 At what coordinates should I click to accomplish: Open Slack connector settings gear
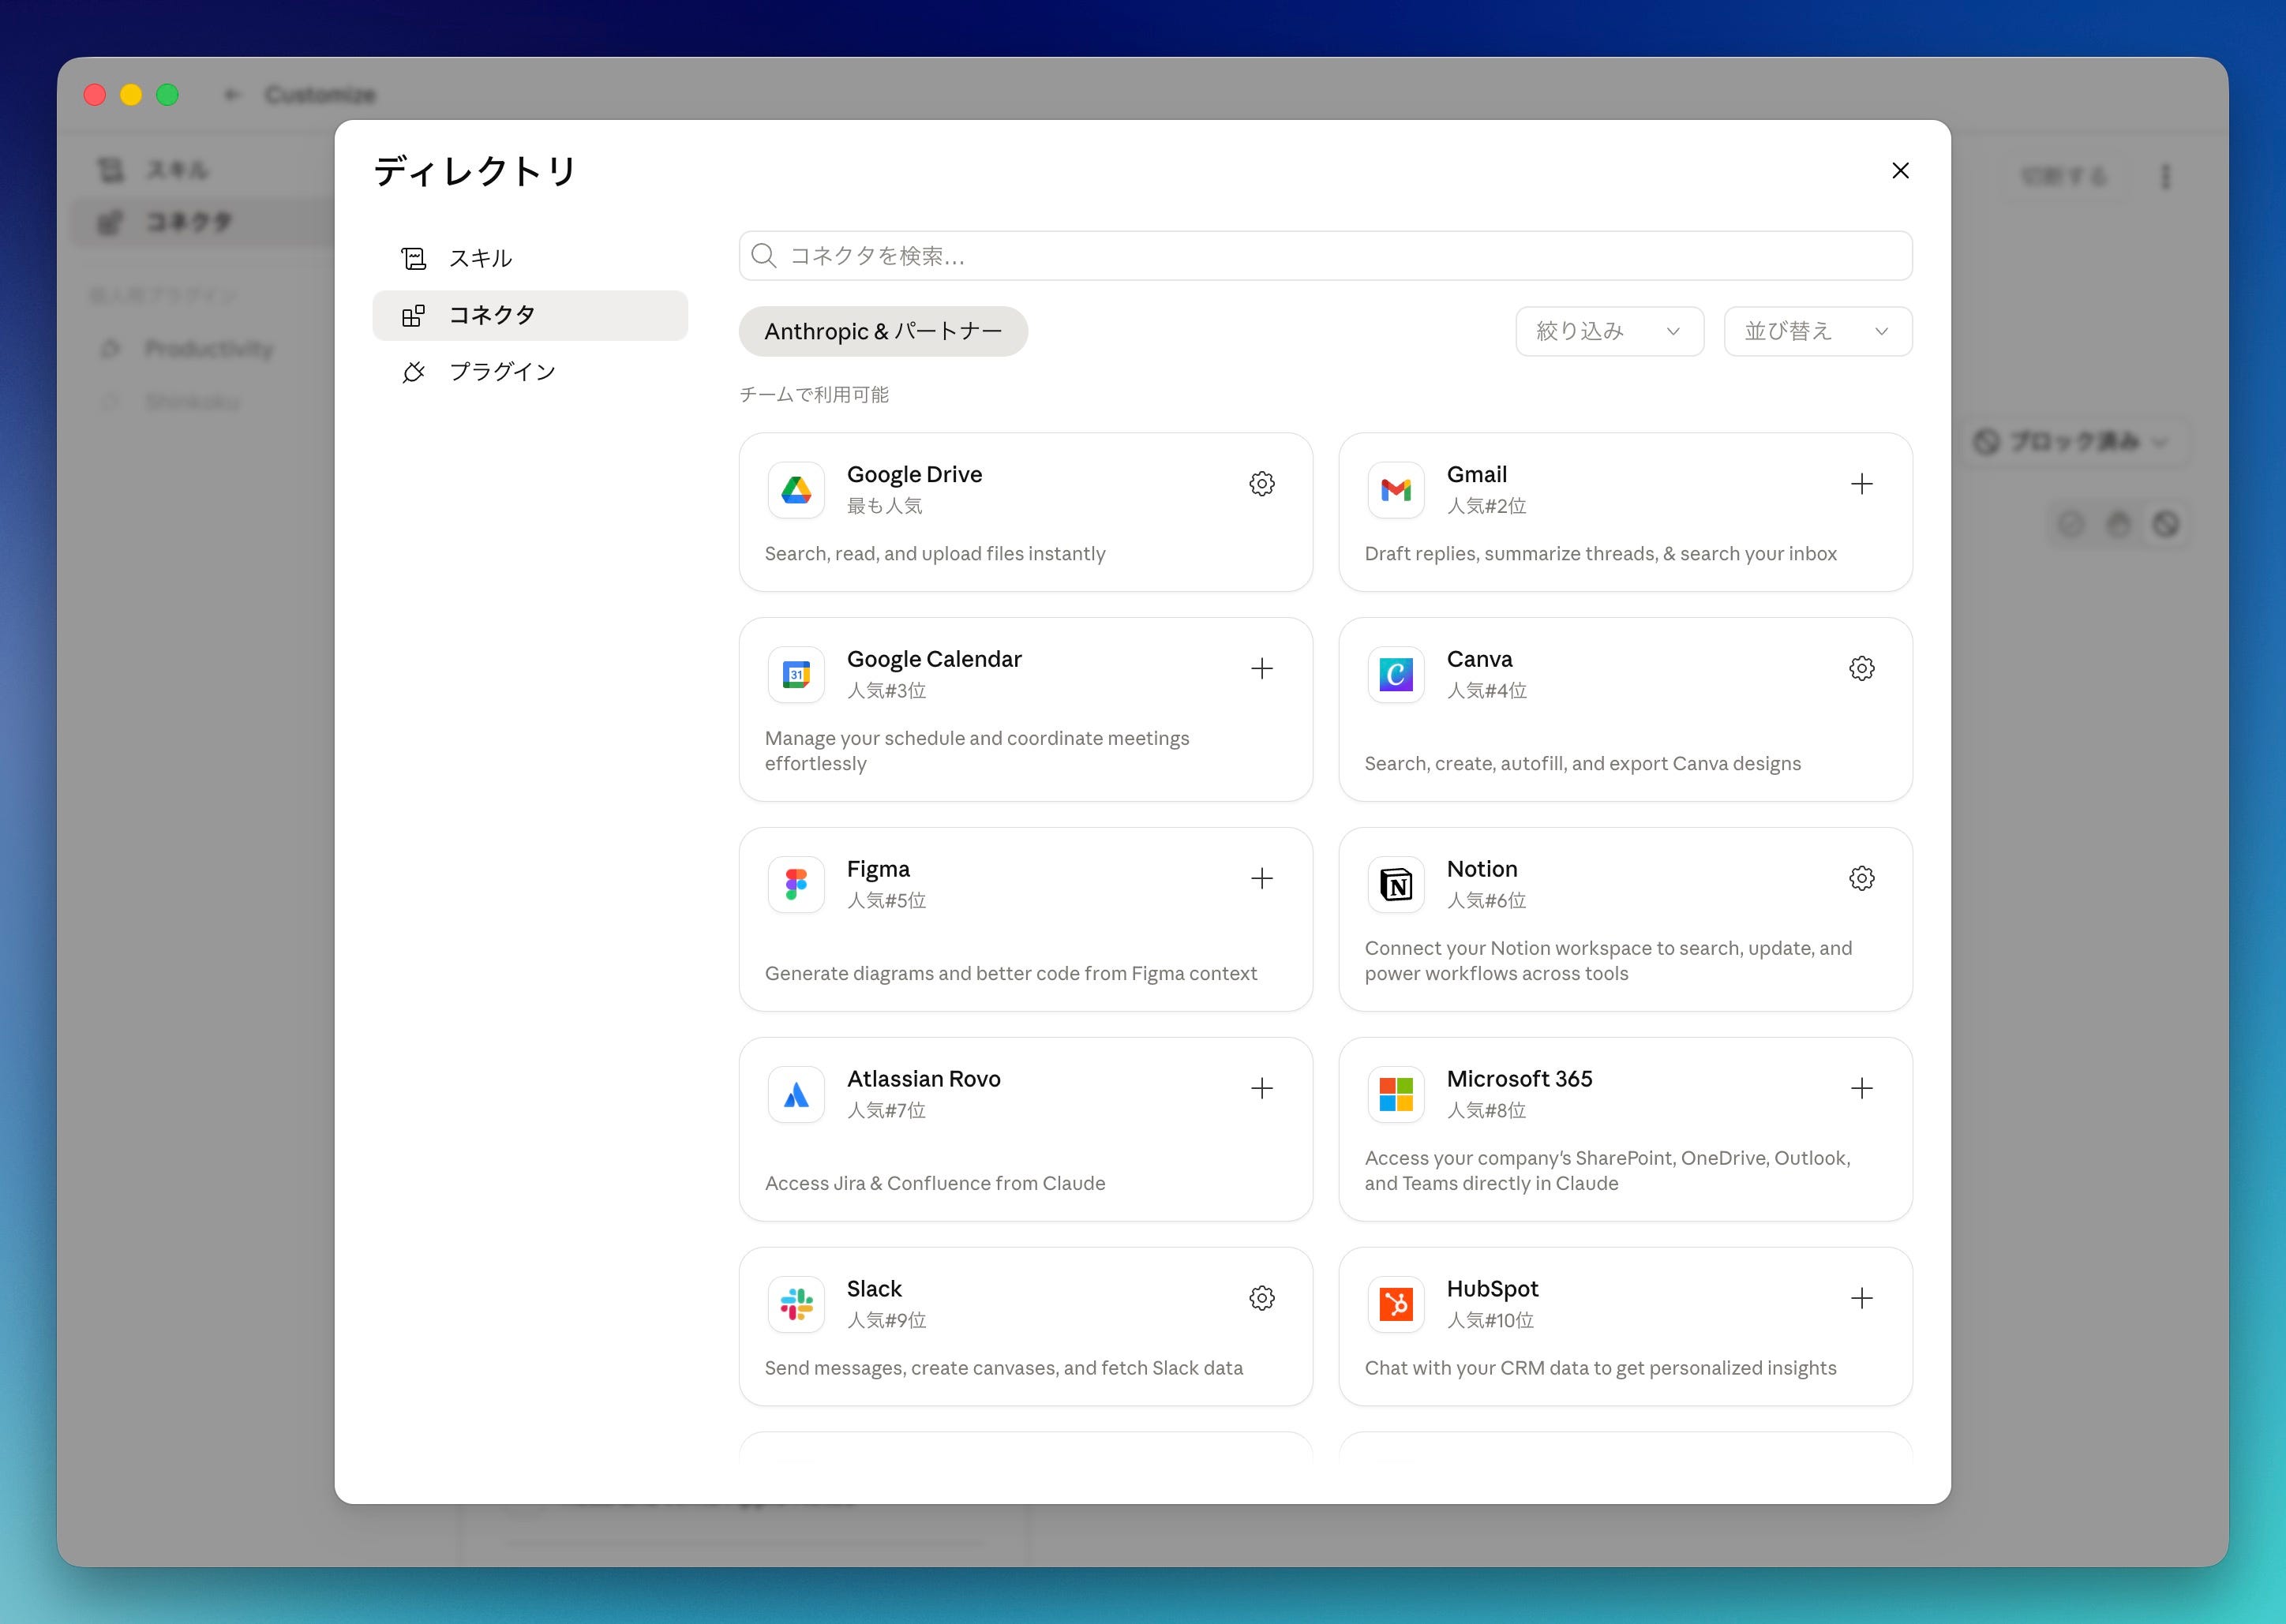[x=1261, y=1299]
